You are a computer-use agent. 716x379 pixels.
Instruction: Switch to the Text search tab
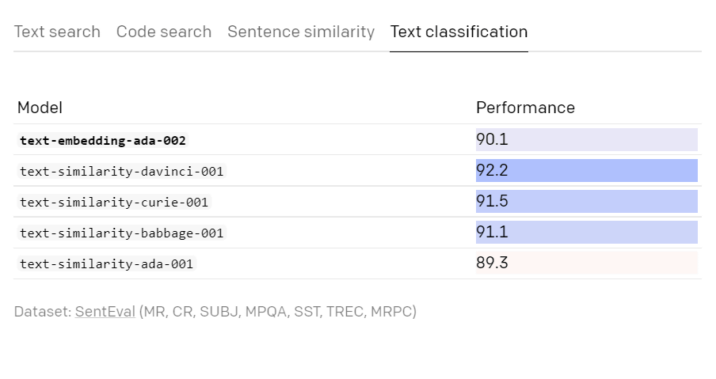pos(57,32)
